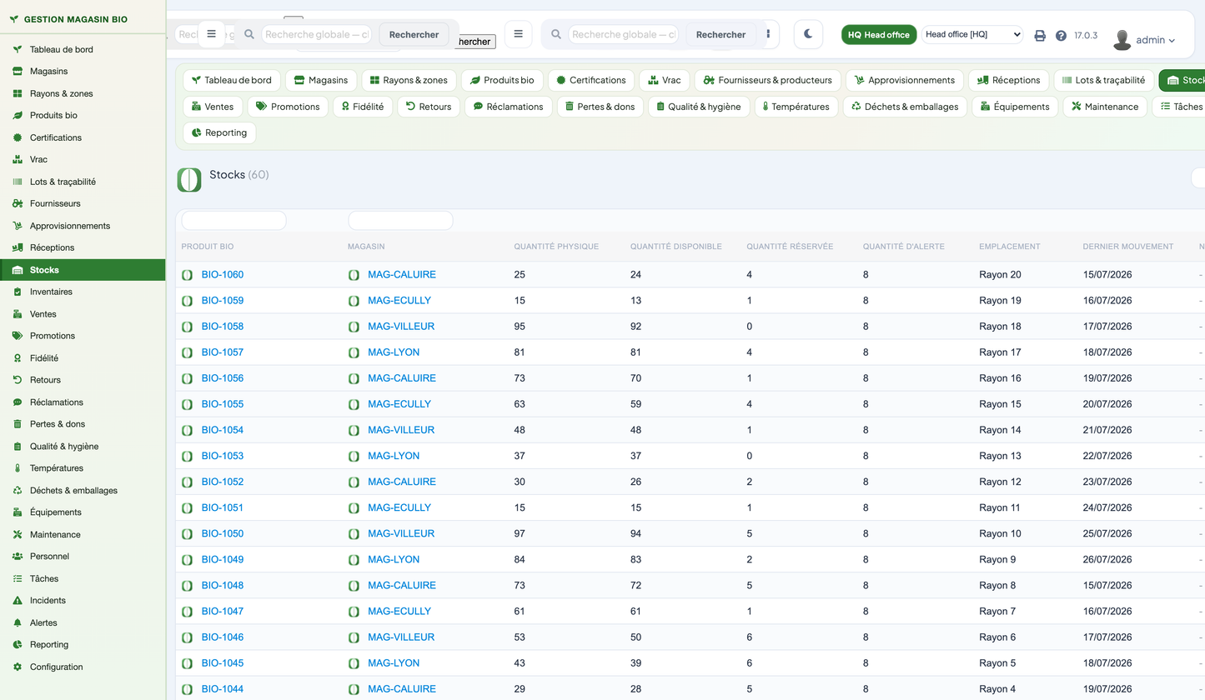The width and height of the screenshot is (1205, 700).
Task: Click the Stocks (60) page heading
Action: [238, 175]
